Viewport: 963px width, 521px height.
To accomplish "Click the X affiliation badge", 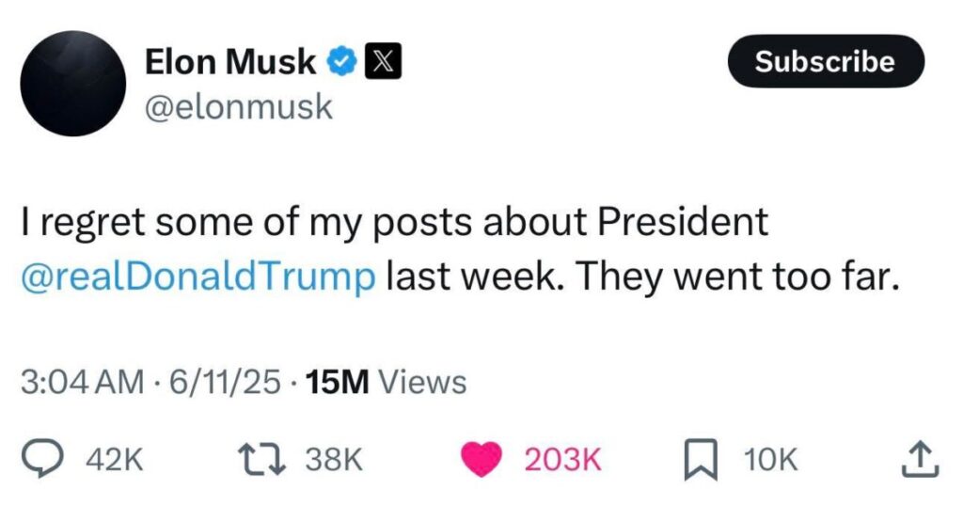I will click(x=383, y=62).
